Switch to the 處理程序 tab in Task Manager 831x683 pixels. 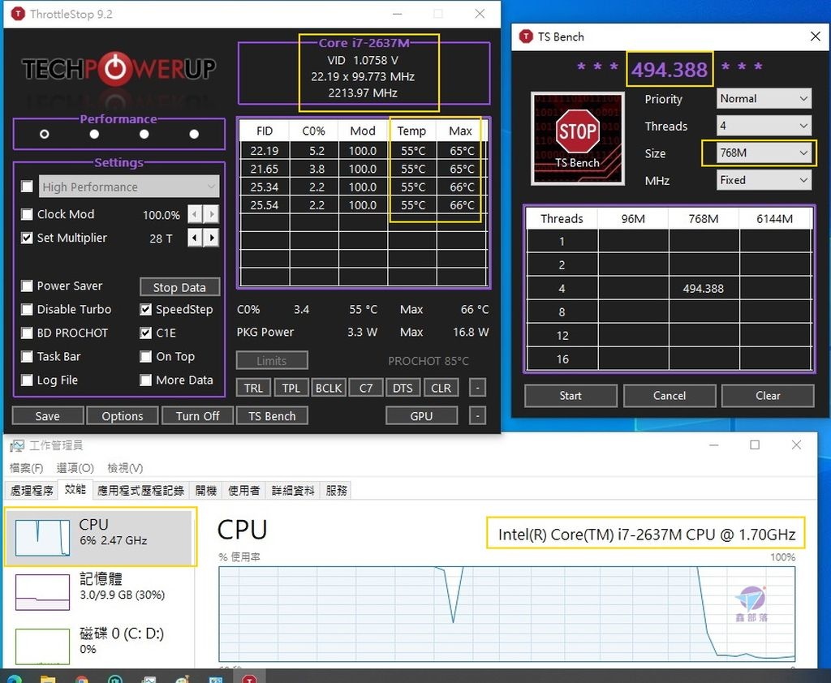point(31,489)
